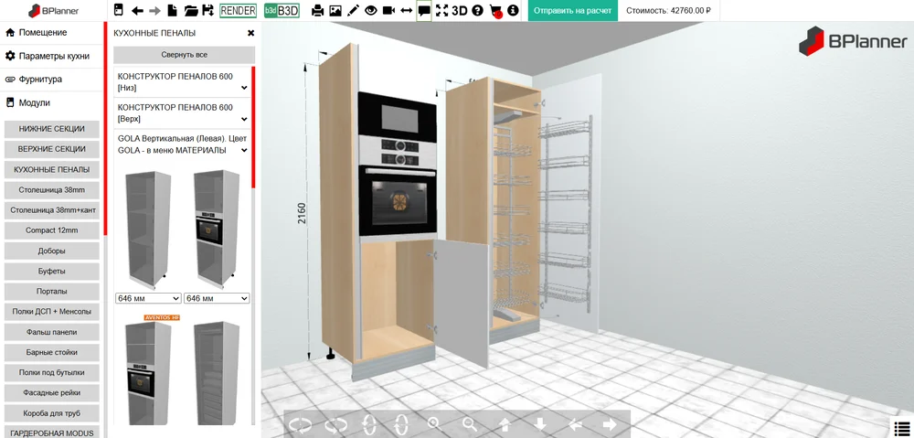Click the pencil edit icon
Viewport: 914px width, 438px height.
[x=353, y=11]
